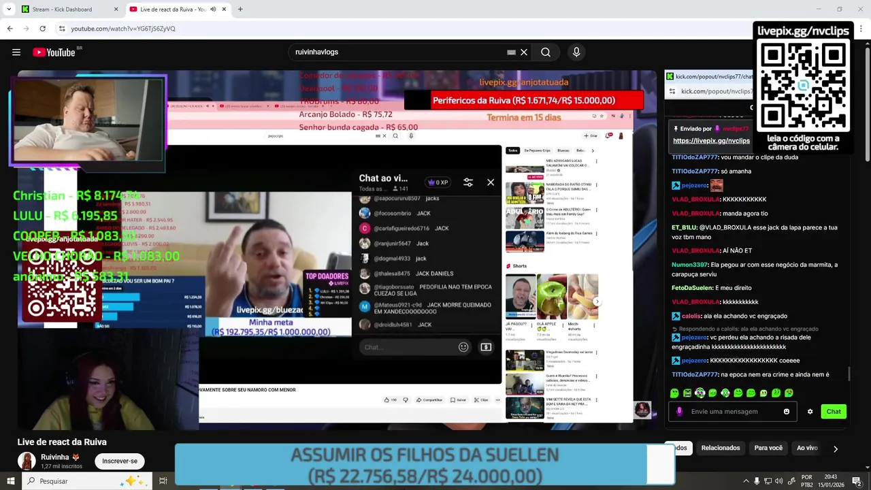Go forward one page in browser

pyautogui.click(x=27, y=29)
